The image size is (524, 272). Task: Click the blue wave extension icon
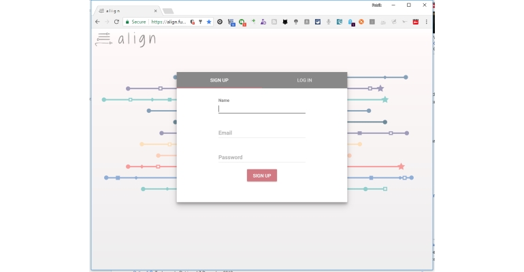pyautogui.click(x=339, y=22)
